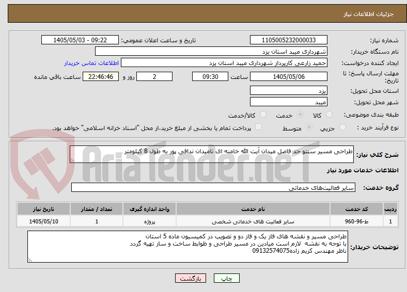Click the buyer organization field شهرداری میبد
The height and width of the screenshot is (292, 407).
coord(211,52)
